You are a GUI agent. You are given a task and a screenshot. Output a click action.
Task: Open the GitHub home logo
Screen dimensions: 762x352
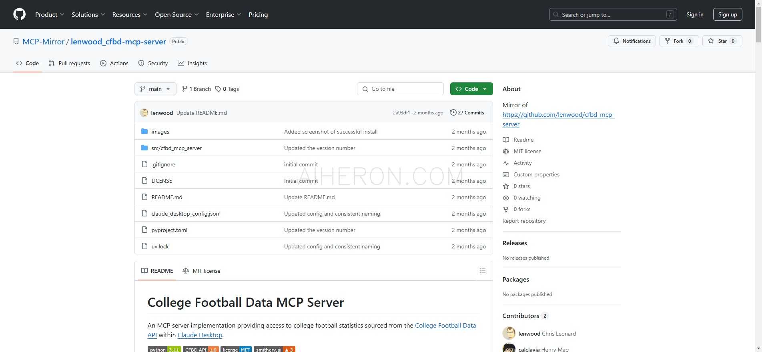(19, 14)
